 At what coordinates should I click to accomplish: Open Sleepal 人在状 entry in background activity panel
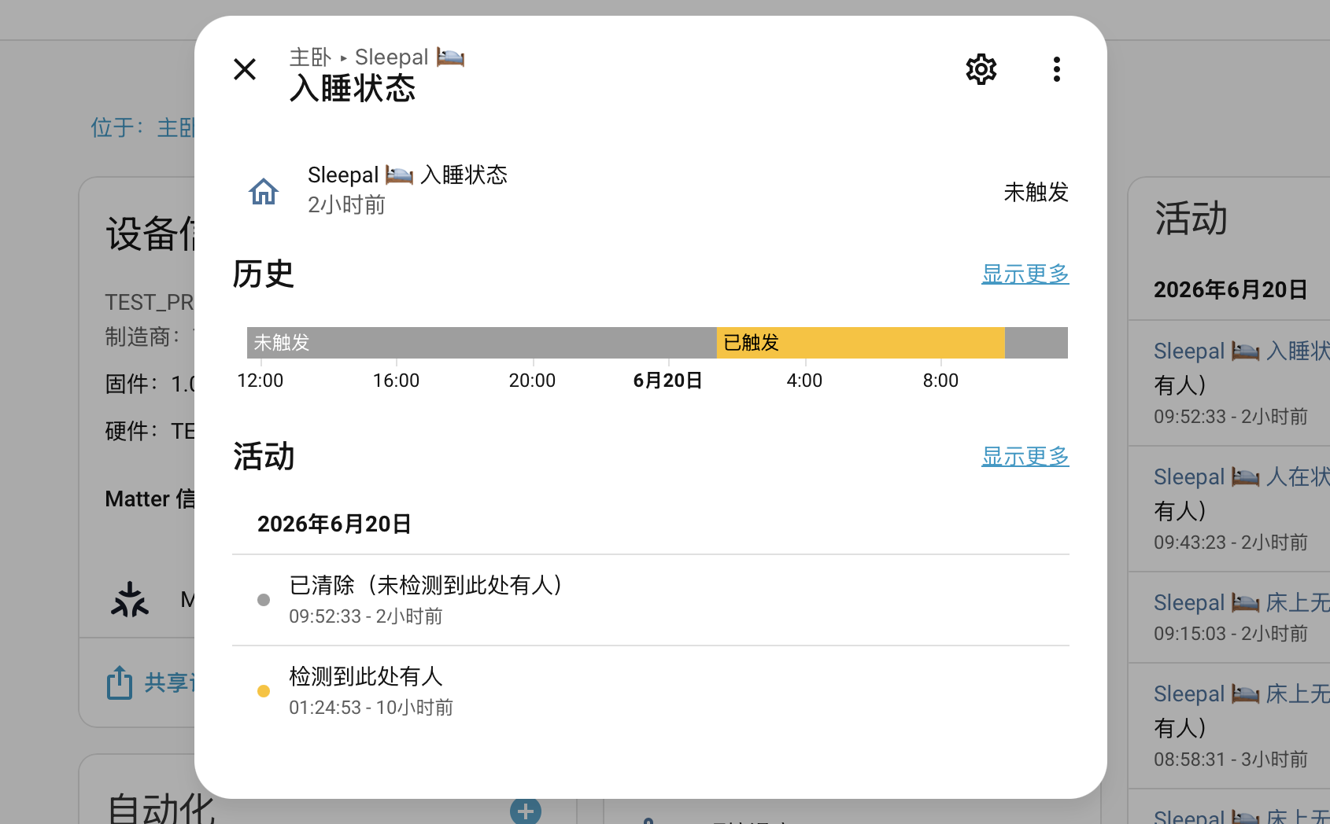(1241, 476)
